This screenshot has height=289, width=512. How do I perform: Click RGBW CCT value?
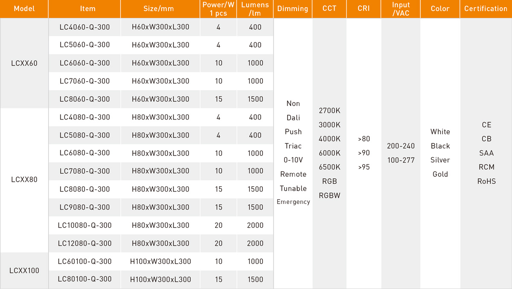(329, 195)
